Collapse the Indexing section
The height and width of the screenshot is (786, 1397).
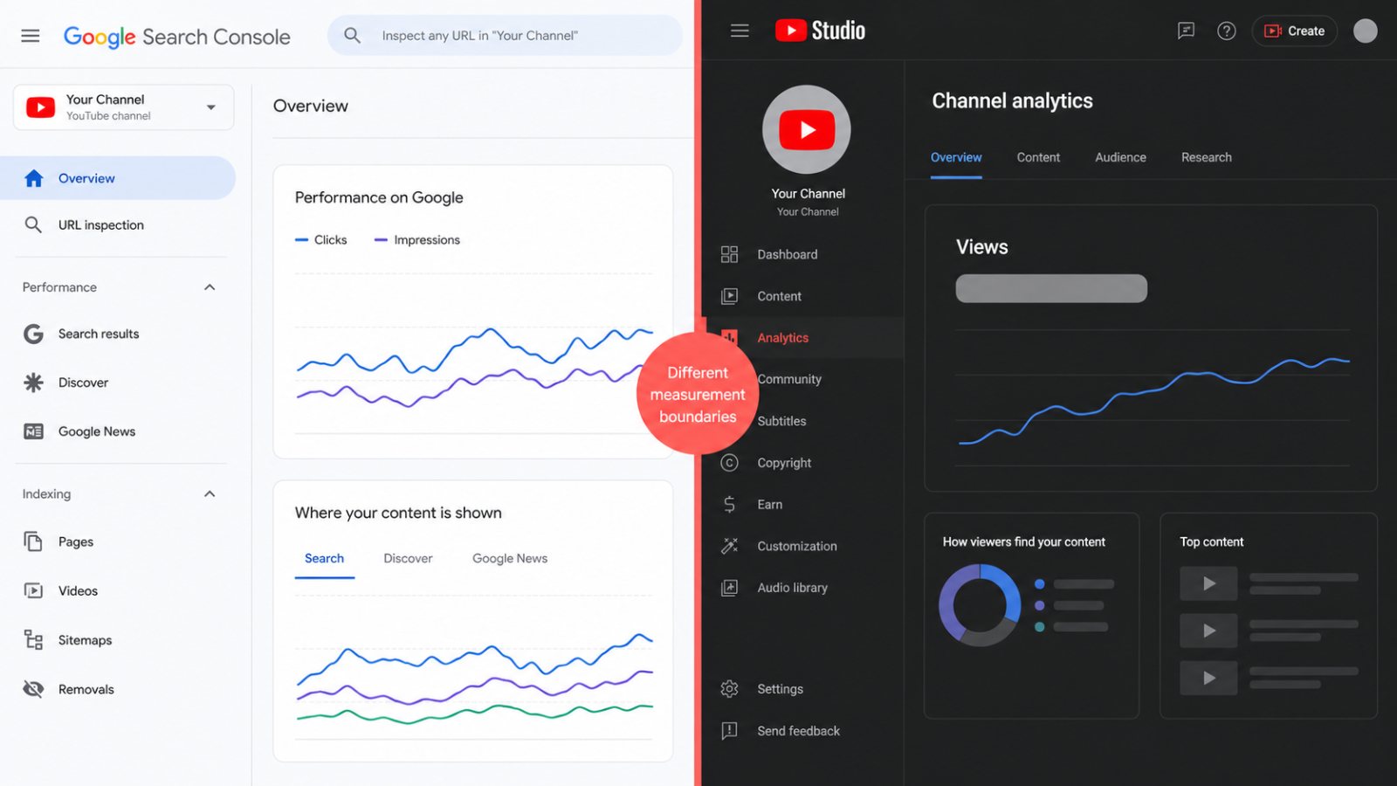210,494
